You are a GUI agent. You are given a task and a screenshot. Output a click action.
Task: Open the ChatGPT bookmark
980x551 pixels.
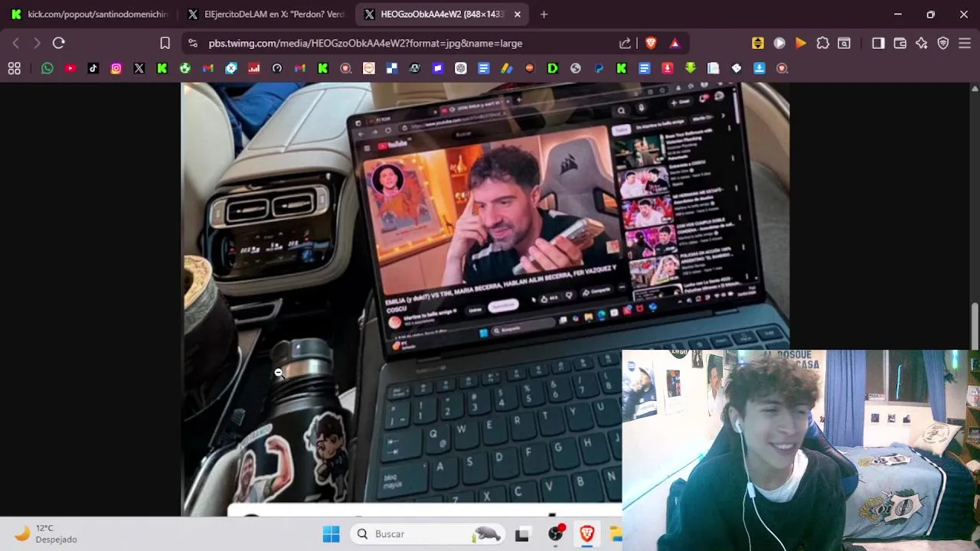pyautogui.click(x=460, y=69)
